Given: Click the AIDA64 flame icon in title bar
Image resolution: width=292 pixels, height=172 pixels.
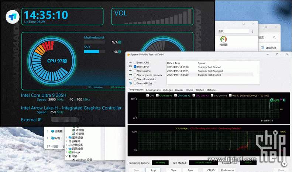Looking at the screenshot, I should point(128,55).
